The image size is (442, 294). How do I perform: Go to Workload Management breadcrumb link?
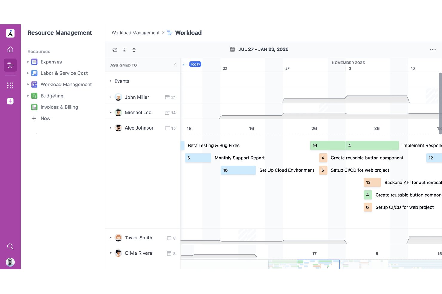[136, 33]
